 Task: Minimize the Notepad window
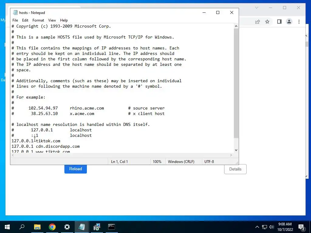point(204,12)
